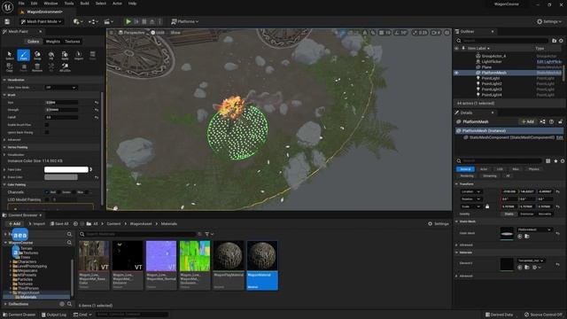The image size is (567, 319).
Task: Open the Perspective viewport dropdown
Action: pos(131,33)
